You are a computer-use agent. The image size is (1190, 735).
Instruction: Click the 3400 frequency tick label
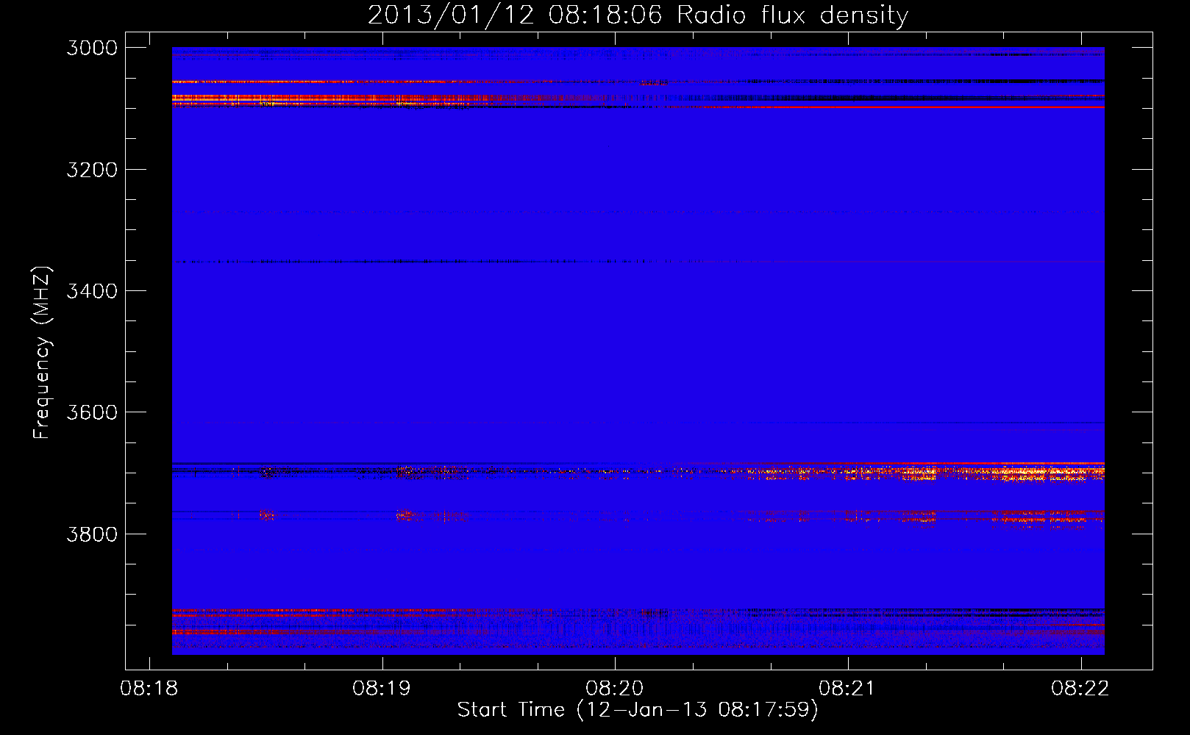tap(92, 291)
